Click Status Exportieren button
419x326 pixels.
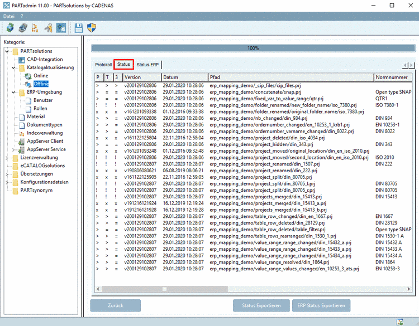click(x=261, y=305)
